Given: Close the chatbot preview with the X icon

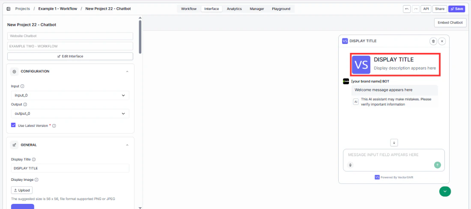Looking at the screenshot, I should 442,41.
